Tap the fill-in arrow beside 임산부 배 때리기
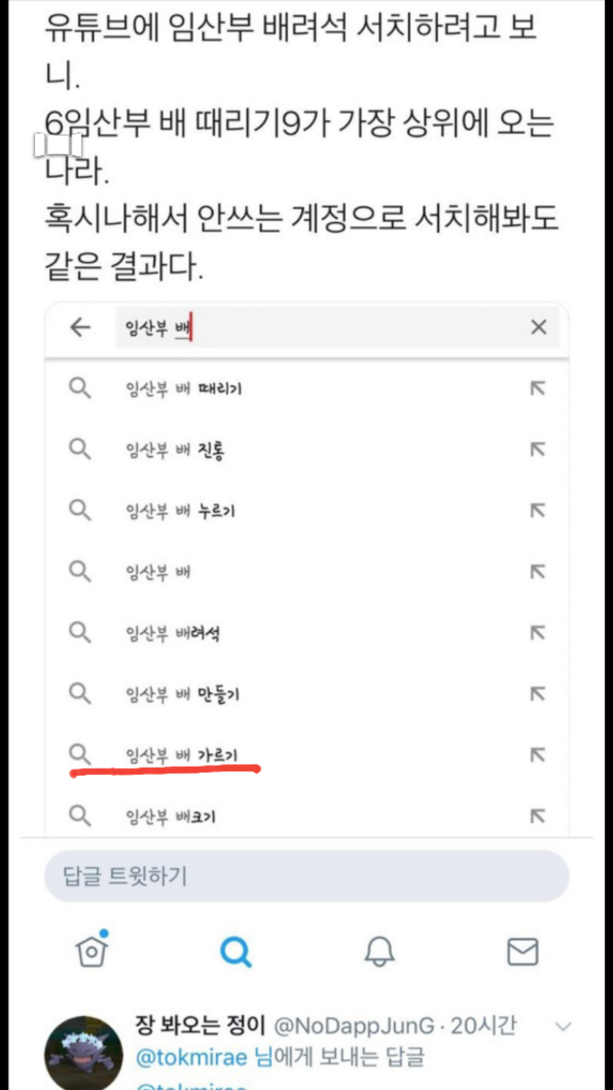 tap(538, 388)
